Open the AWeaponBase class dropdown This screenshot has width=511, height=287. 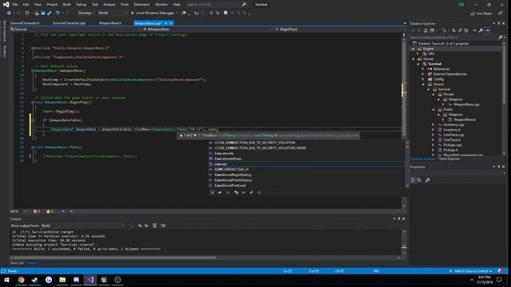[x=208, y=29]
